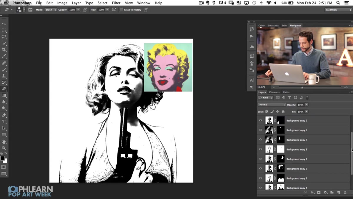Select the Move tool
Viewport: 353px width, 199px height.
(4, 24)
